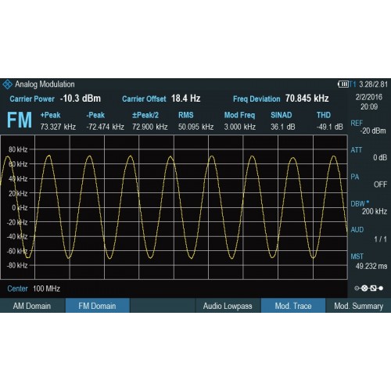Click the battery status icon
The height and width of the screenshot is (391, 391).
[x=343, y=84]
